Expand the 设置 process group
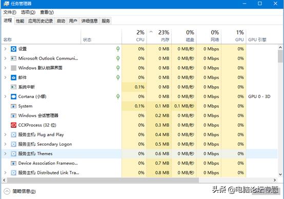Viewport: 284px width, 199px height. click(5, 49)
